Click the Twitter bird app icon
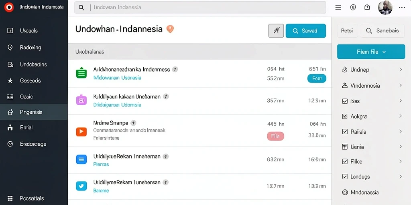The image size is (411, 205). (x=81, y=186)
